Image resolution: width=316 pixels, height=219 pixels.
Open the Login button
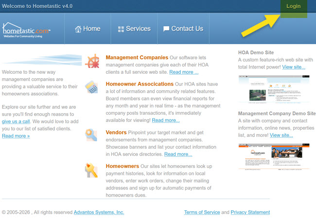(x=293, y=6)
